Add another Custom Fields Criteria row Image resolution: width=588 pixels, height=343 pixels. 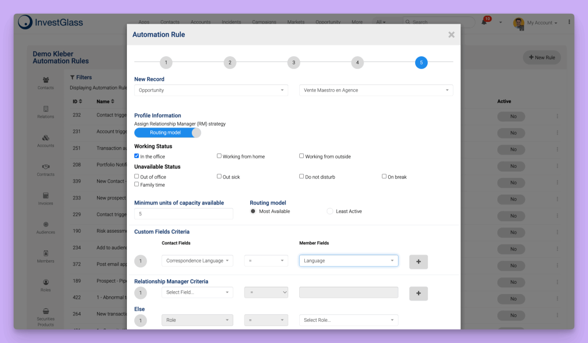tap(419, 261)
